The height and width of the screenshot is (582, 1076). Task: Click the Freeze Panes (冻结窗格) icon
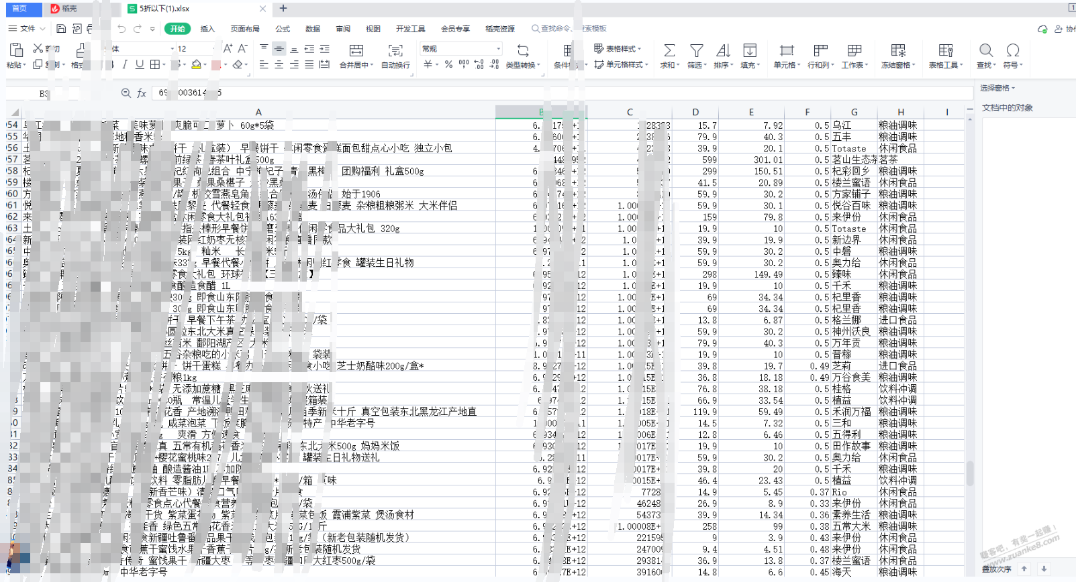(898, 50)
